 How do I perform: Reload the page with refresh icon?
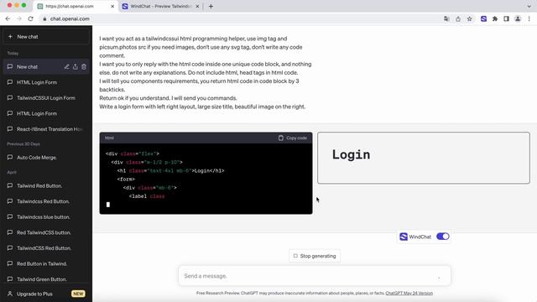(x=30, y=18)
